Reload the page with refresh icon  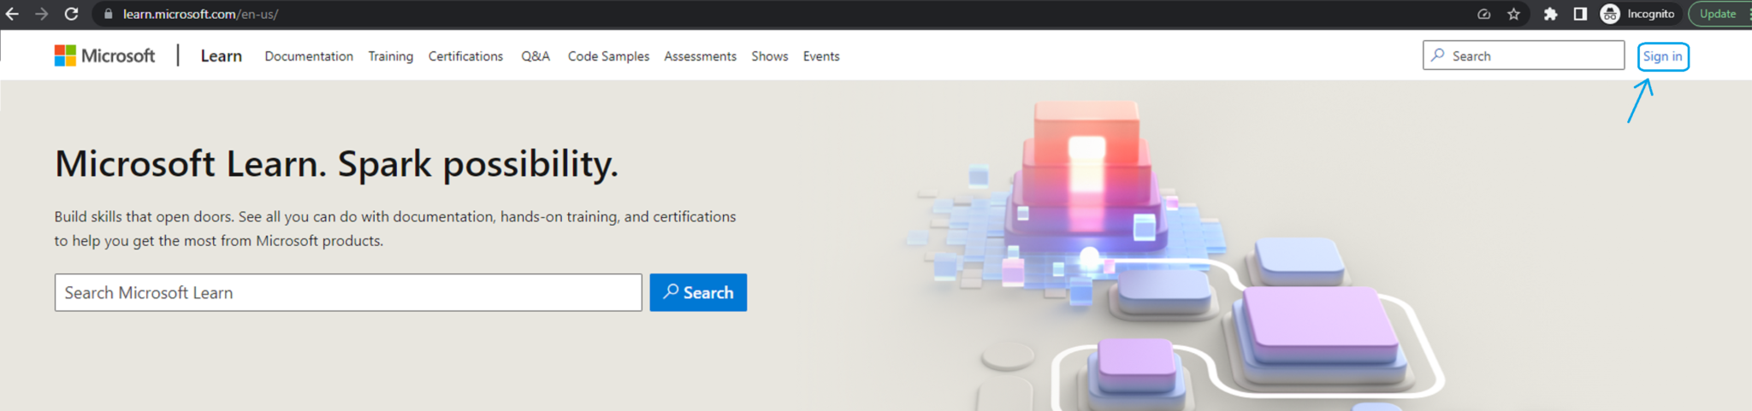pyautogui.click(x=72, y=14)
